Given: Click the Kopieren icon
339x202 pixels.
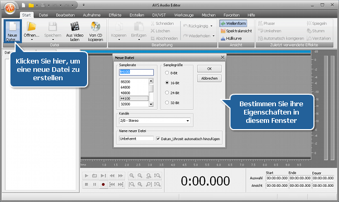Looking at the screenshot, I should (x=119, y=27).
